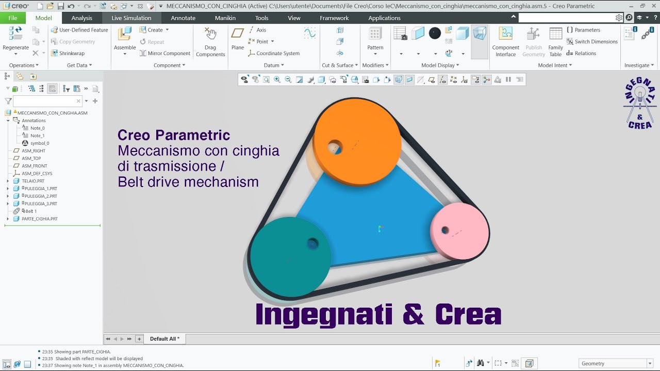Screen dimensions: 660x371
Task: Click the Sketch curve datum icon
Action: (x=310, y=33)
